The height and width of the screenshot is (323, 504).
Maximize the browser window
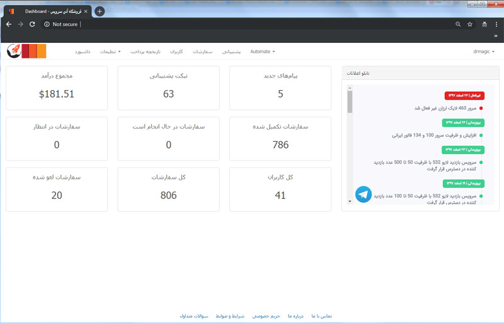point(483,4)
